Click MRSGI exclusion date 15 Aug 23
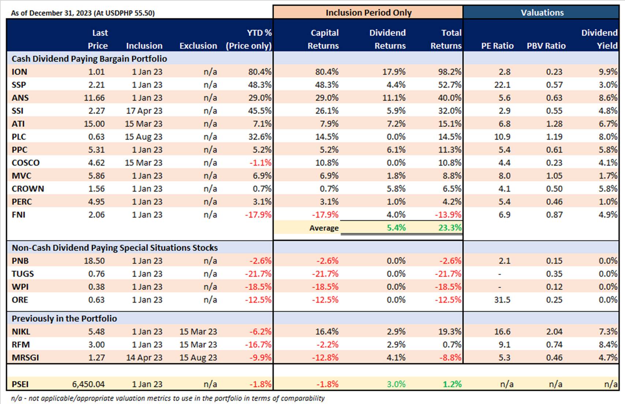Image resolution: width=625 pixels, height=404 pixels. click(x=198, y=358)
